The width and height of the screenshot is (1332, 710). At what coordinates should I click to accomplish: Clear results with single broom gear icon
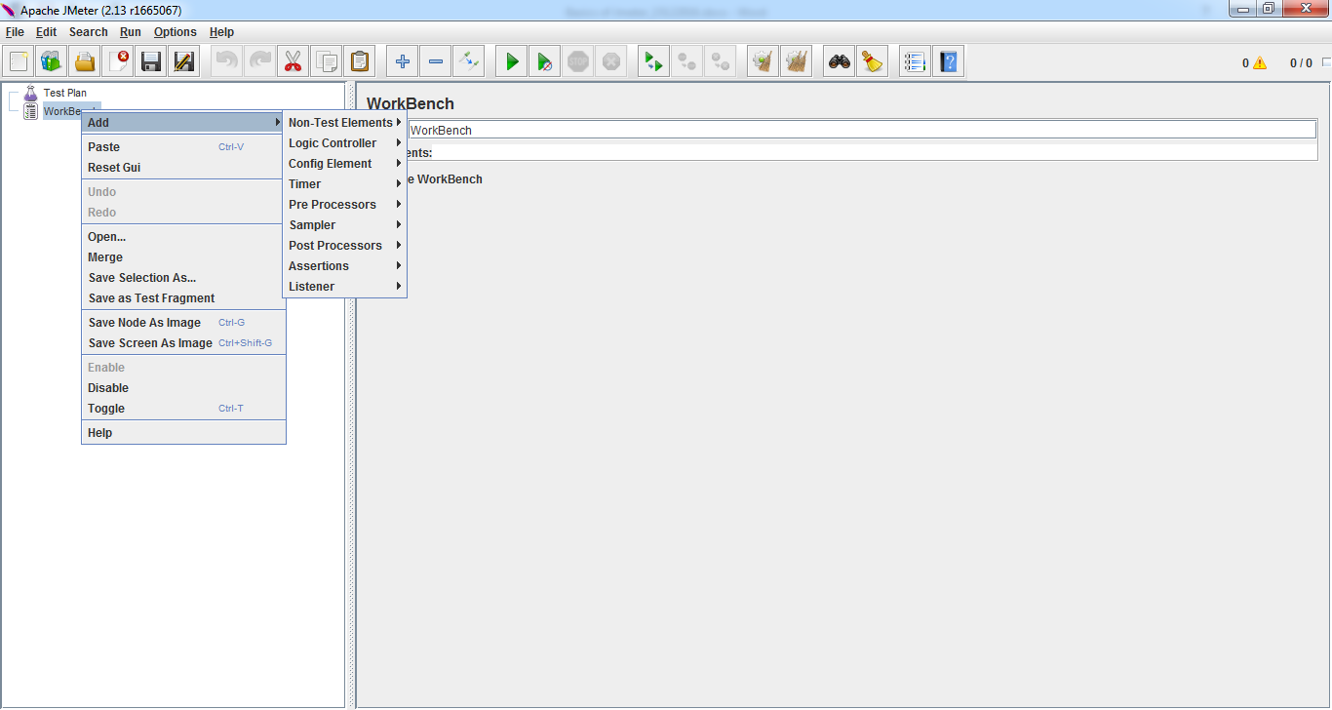pyautogui.click(x=763, y=62)
